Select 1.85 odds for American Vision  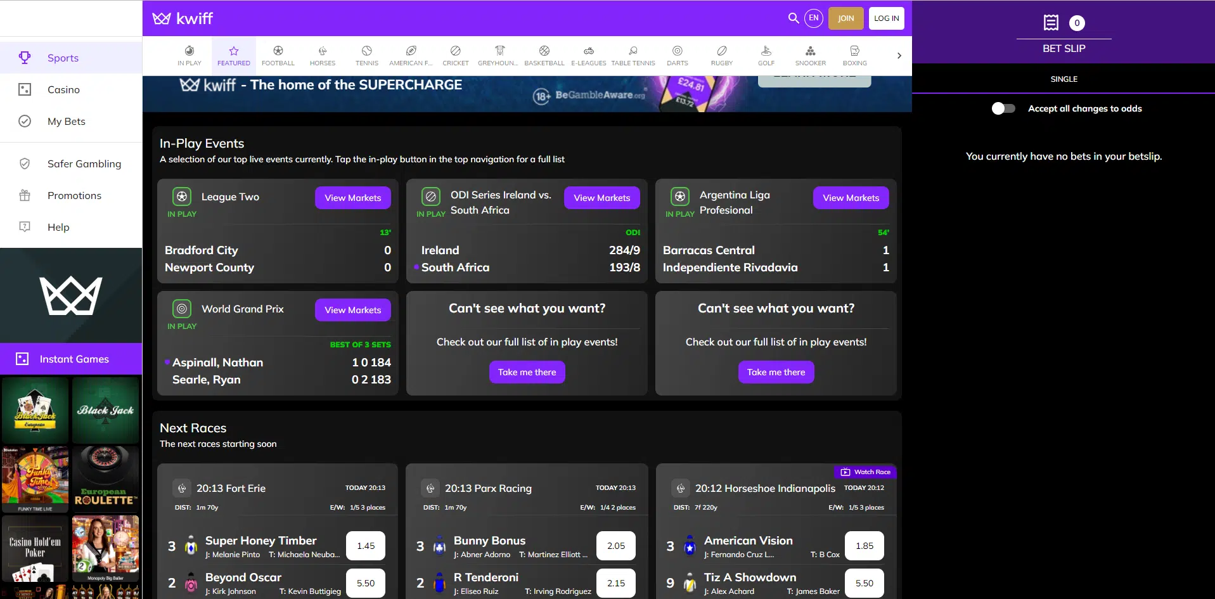[865, 546]
